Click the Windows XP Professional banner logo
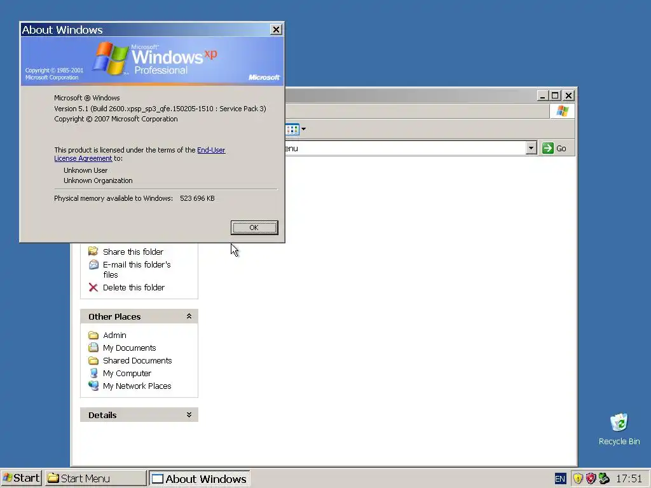 [x=155, y=58]
